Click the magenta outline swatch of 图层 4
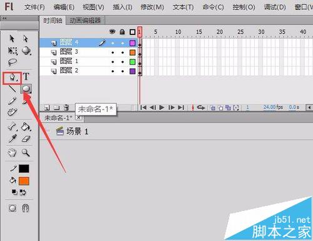The height and width of the screenshot is (241, 313). [133, 43]
